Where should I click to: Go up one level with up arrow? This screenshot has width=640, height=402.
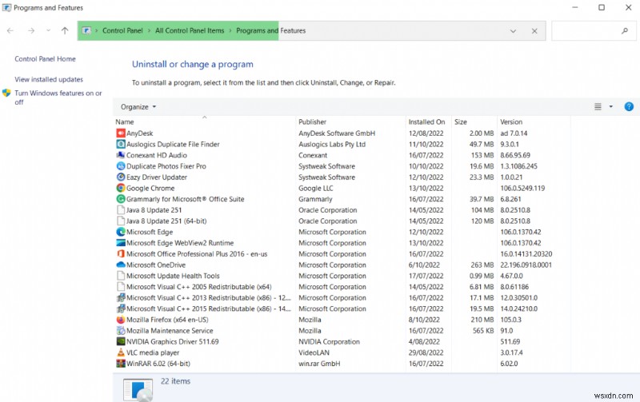(65, 30)
